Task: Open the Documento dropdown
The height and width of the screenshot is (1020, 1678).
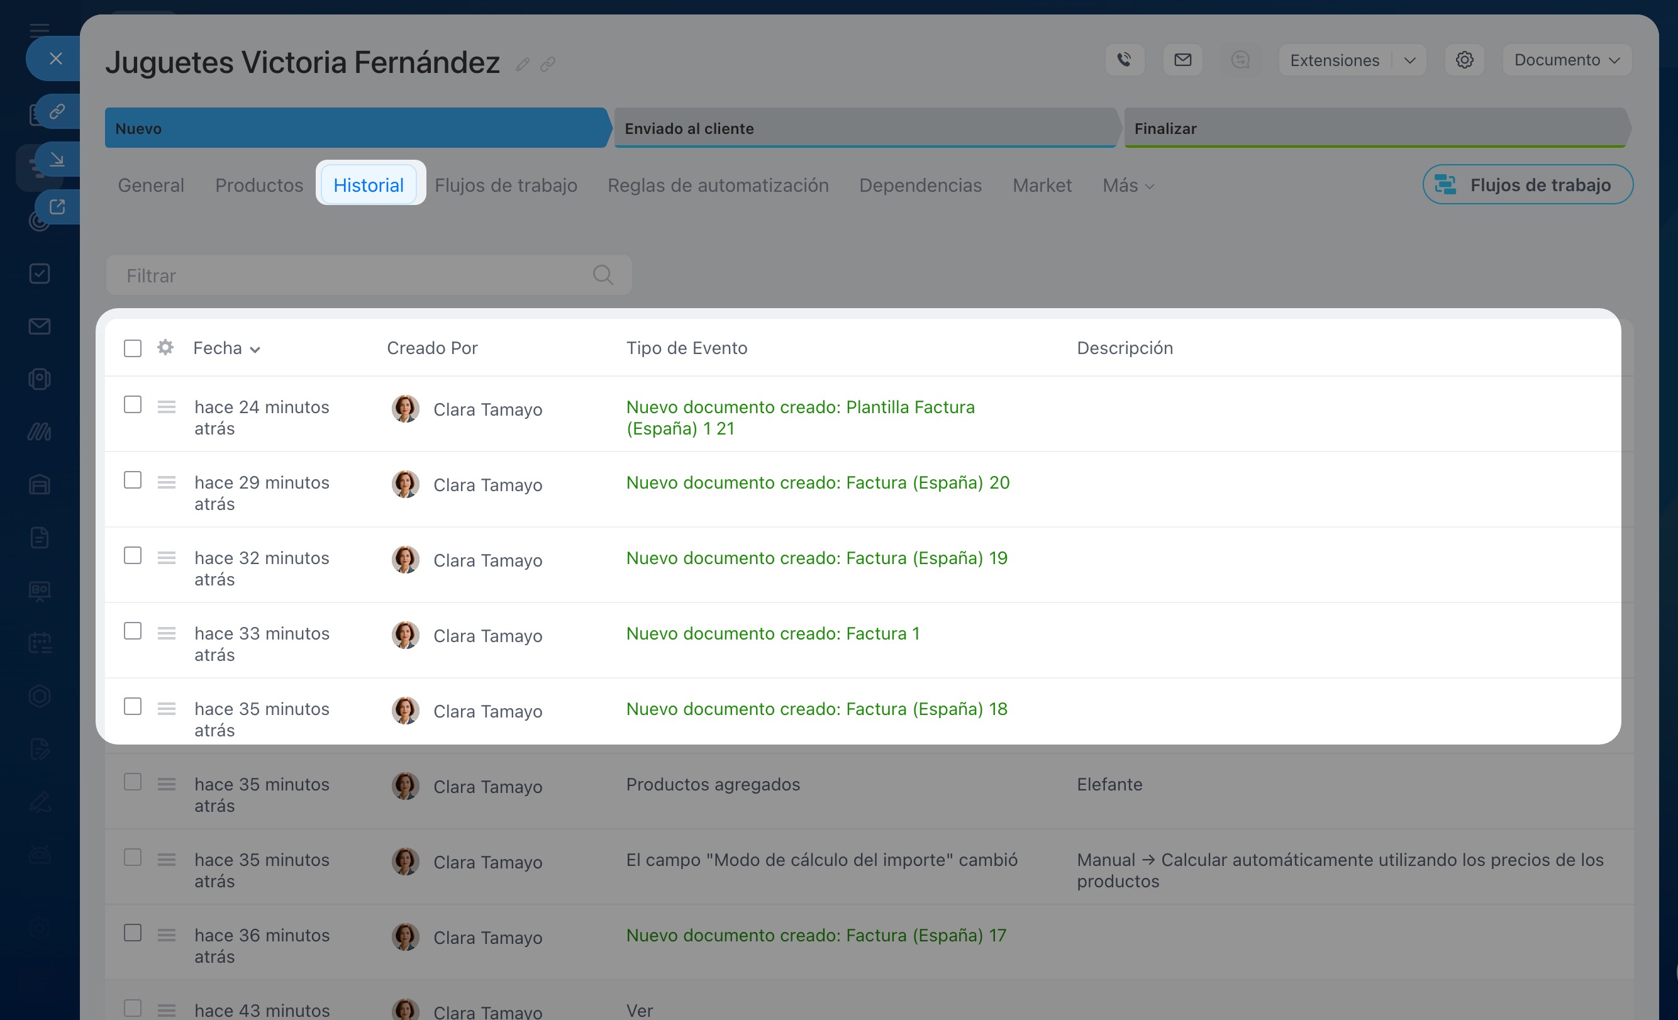Action: 1566,60
